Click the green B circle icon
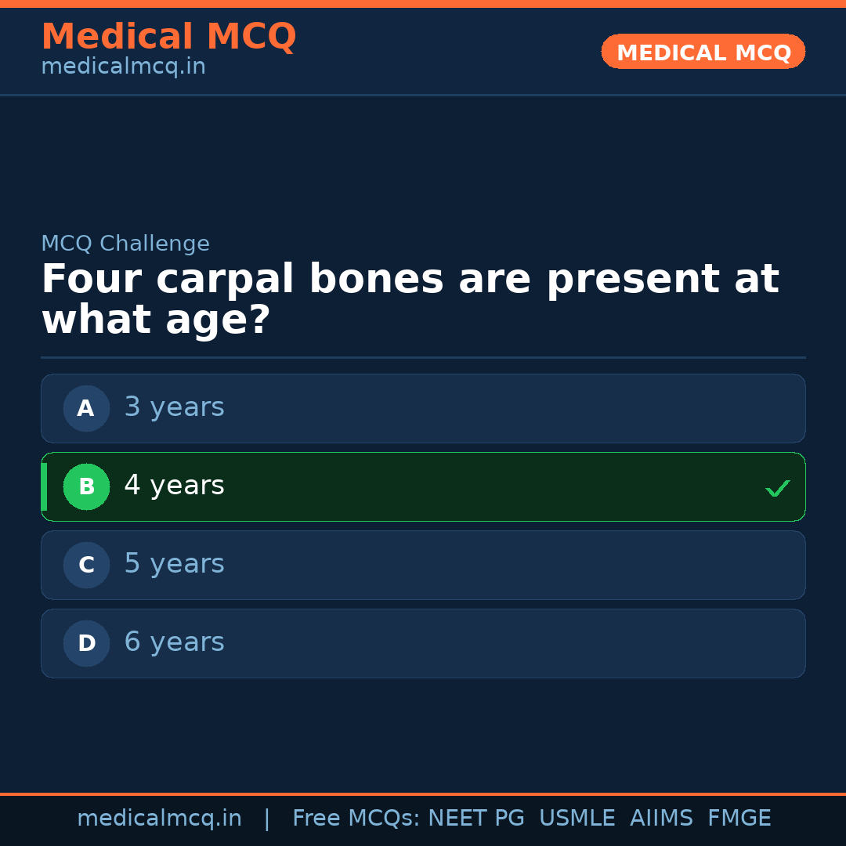This screenshot has height=846, width=846. pyautogui.click(x=86, y=486)
